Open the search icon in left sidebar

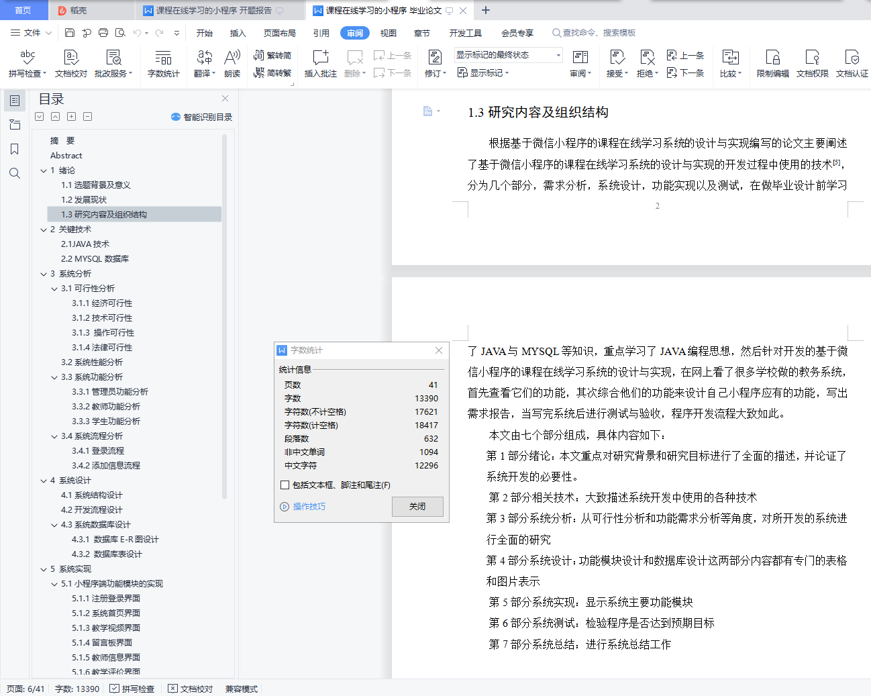(x=14, y=173)
